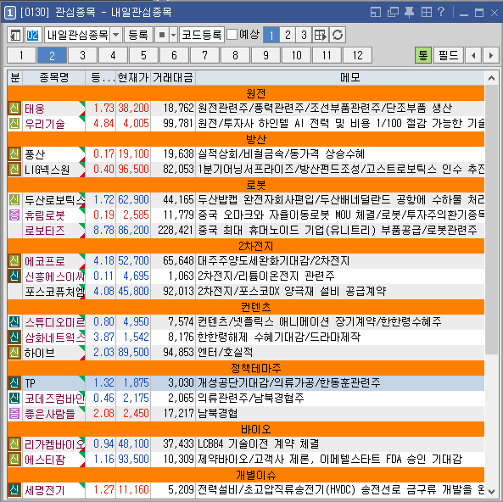Sort by 거래대금 column header
503x502 pixels.
[x=172, y=78]
